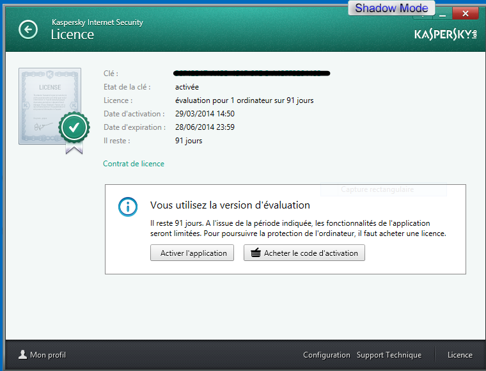Open Mon profil in the bottom bar
The image size is (486, 371).
[x=42, y=355]
